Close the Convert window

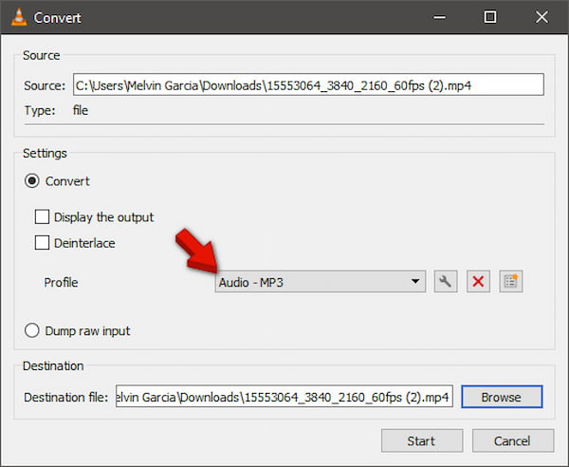point(541,17)
